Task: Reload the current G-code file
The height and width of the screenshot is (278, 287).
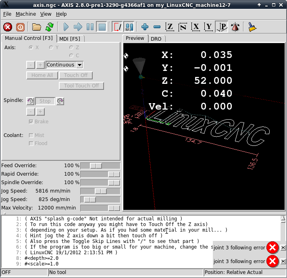Action: pyautogui.click(x=49, y=27)
